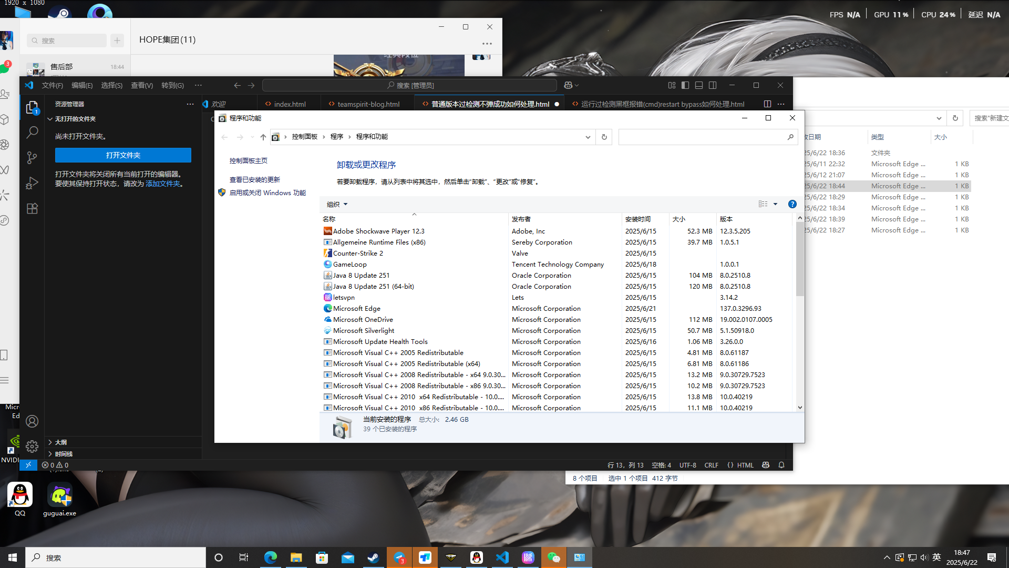Screen dimensions: 1009x568
Task: Open WeChat from taskbar
Action: click(x=553, y=557)
